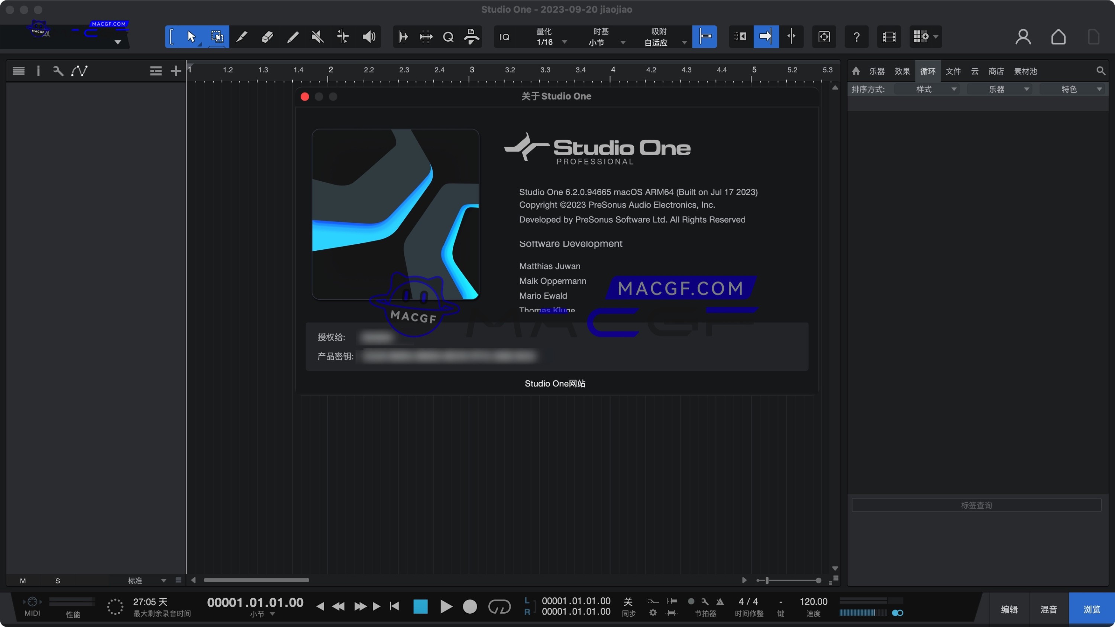1115x627 pixels.
Task: Select the Split/Knife tool
Action: pos(242,37)
